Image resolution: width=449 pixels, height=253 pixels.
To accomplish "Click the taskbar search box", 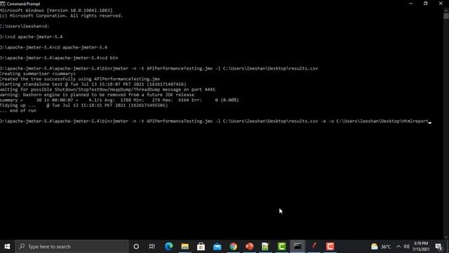I will (72, 247).
